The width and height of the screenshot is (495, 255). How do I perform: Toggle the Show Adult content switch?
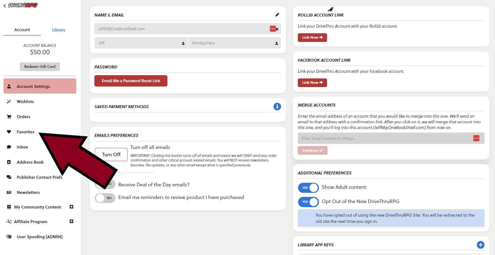tap(308, 188)
